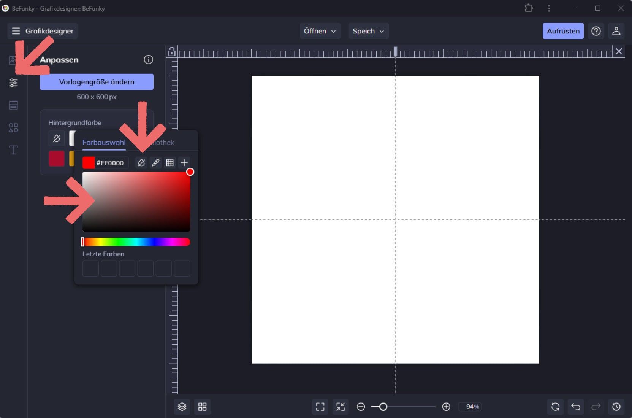Select the dark red color swatch
The image size is (632, 418).
[x=56, y=159]
